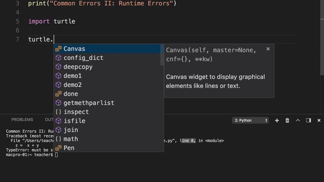Click the braces icon beside math

tap(59, 139)
